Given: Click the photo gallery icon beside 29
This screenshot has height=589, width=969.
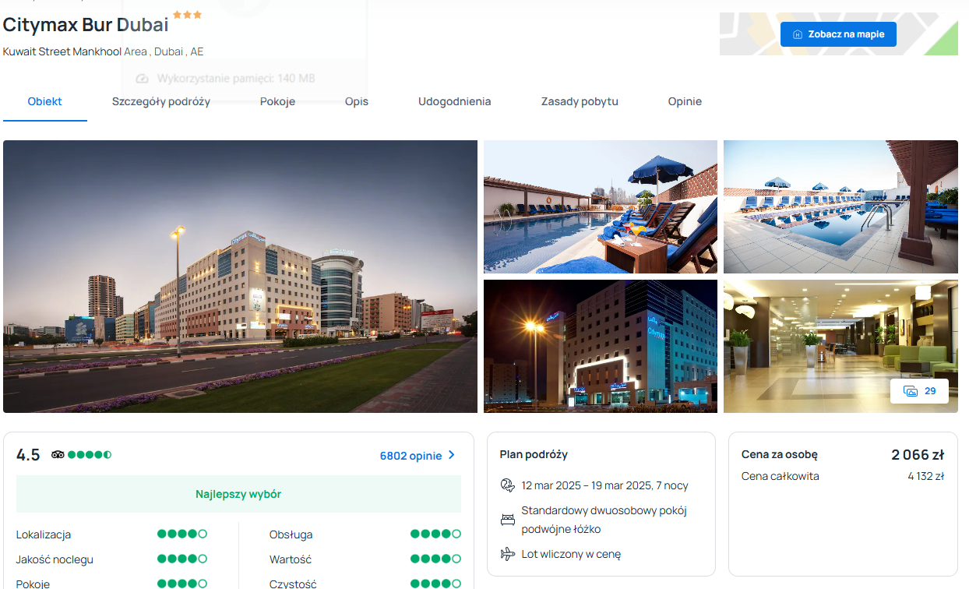Looking at the screenshot, I should tap(910, 391).
